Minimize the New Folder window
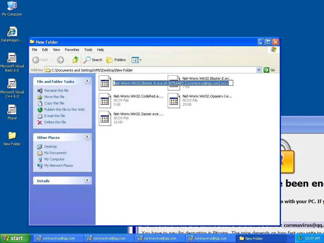324x243 pixels. tap(261, 42)
